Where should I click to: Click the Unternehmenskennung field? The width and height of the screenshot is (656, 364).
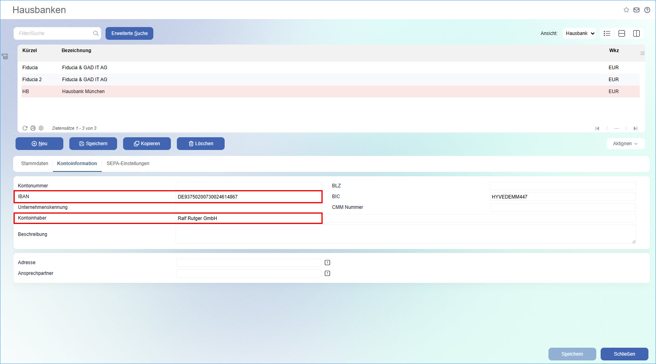coord(249,207)
